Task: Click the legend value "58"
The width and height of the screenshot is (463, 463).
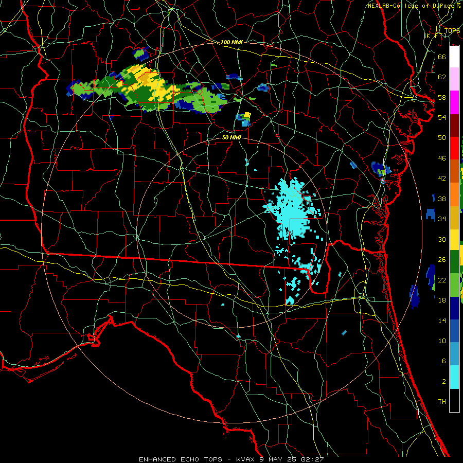Action: [442, 97]
